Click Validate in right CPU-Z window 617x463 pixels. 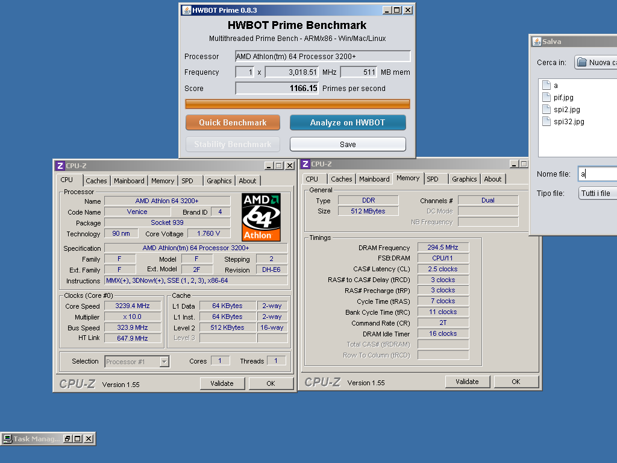[467, 382]
